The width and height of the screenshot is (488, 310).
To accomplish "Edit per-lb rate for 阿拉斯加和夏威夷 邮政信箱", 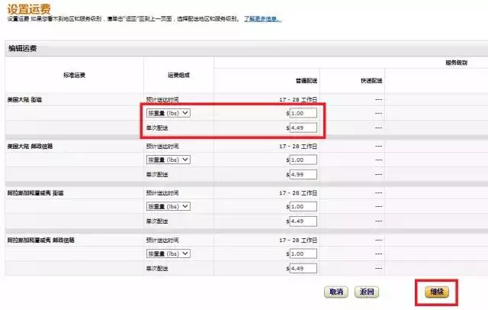I will pyautogui.click(x=303, y=253).
